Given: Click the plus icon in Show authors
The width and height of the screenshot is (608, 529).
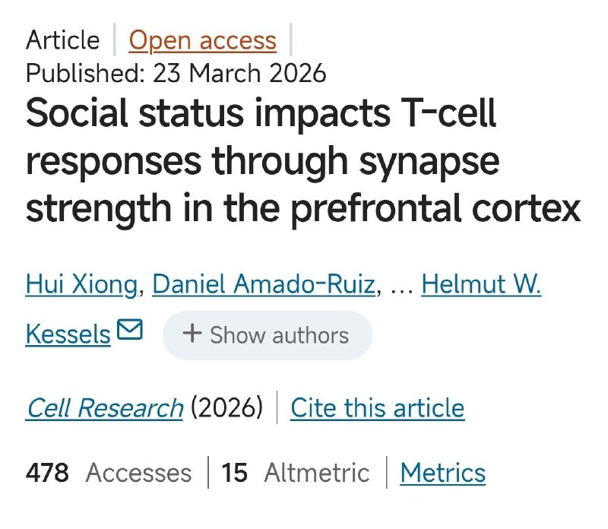Looking at the screenshot, I should [192, 334].
